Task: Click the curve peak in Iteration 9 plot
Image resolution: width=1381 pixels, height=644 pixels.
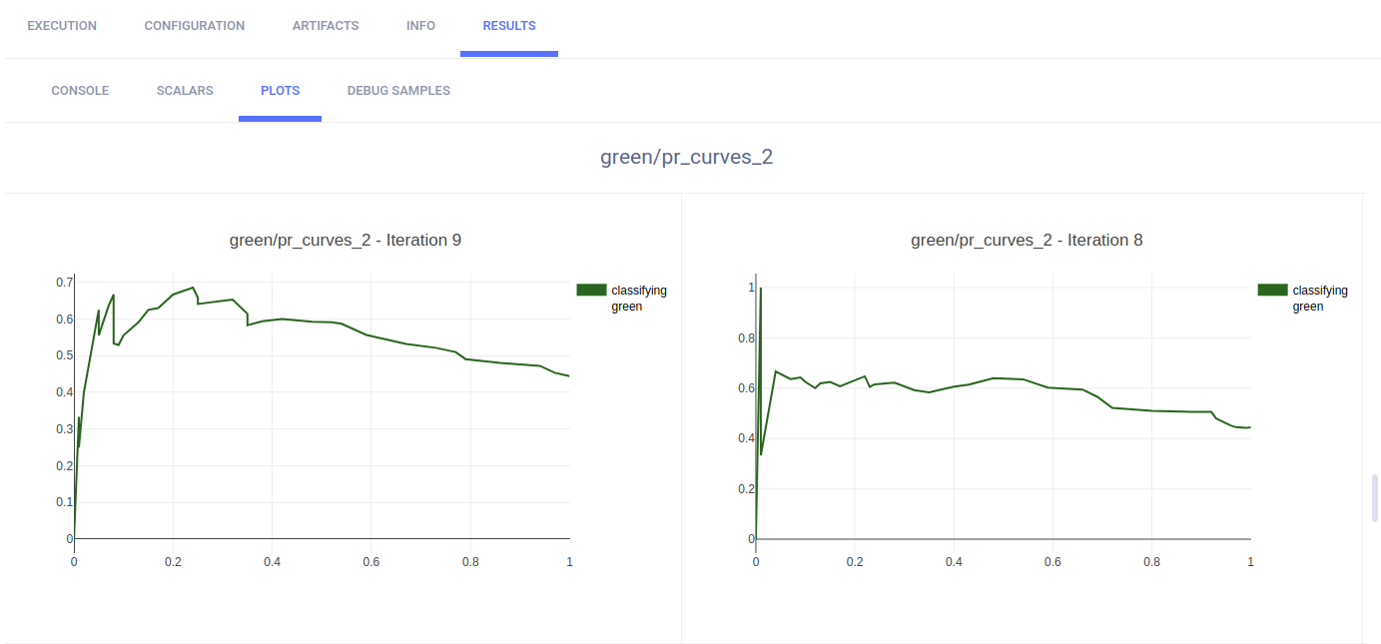Action: [194, 288]
